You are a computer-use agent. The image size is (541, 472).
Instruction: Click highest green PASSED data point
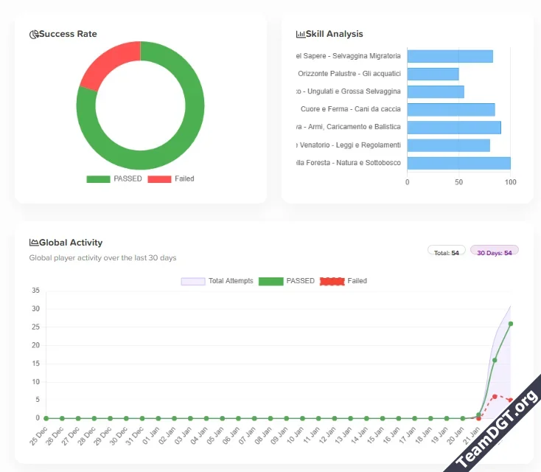[x=511, y=323]
